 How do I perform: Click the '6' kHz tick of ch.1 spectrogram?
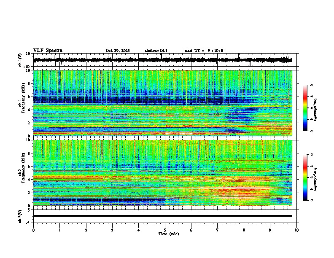30,97
